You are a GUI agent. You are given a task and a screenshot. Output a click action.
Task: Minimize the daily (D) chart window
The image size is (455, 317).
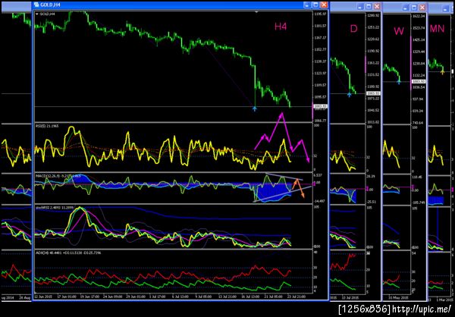click(x=360, y=7)
